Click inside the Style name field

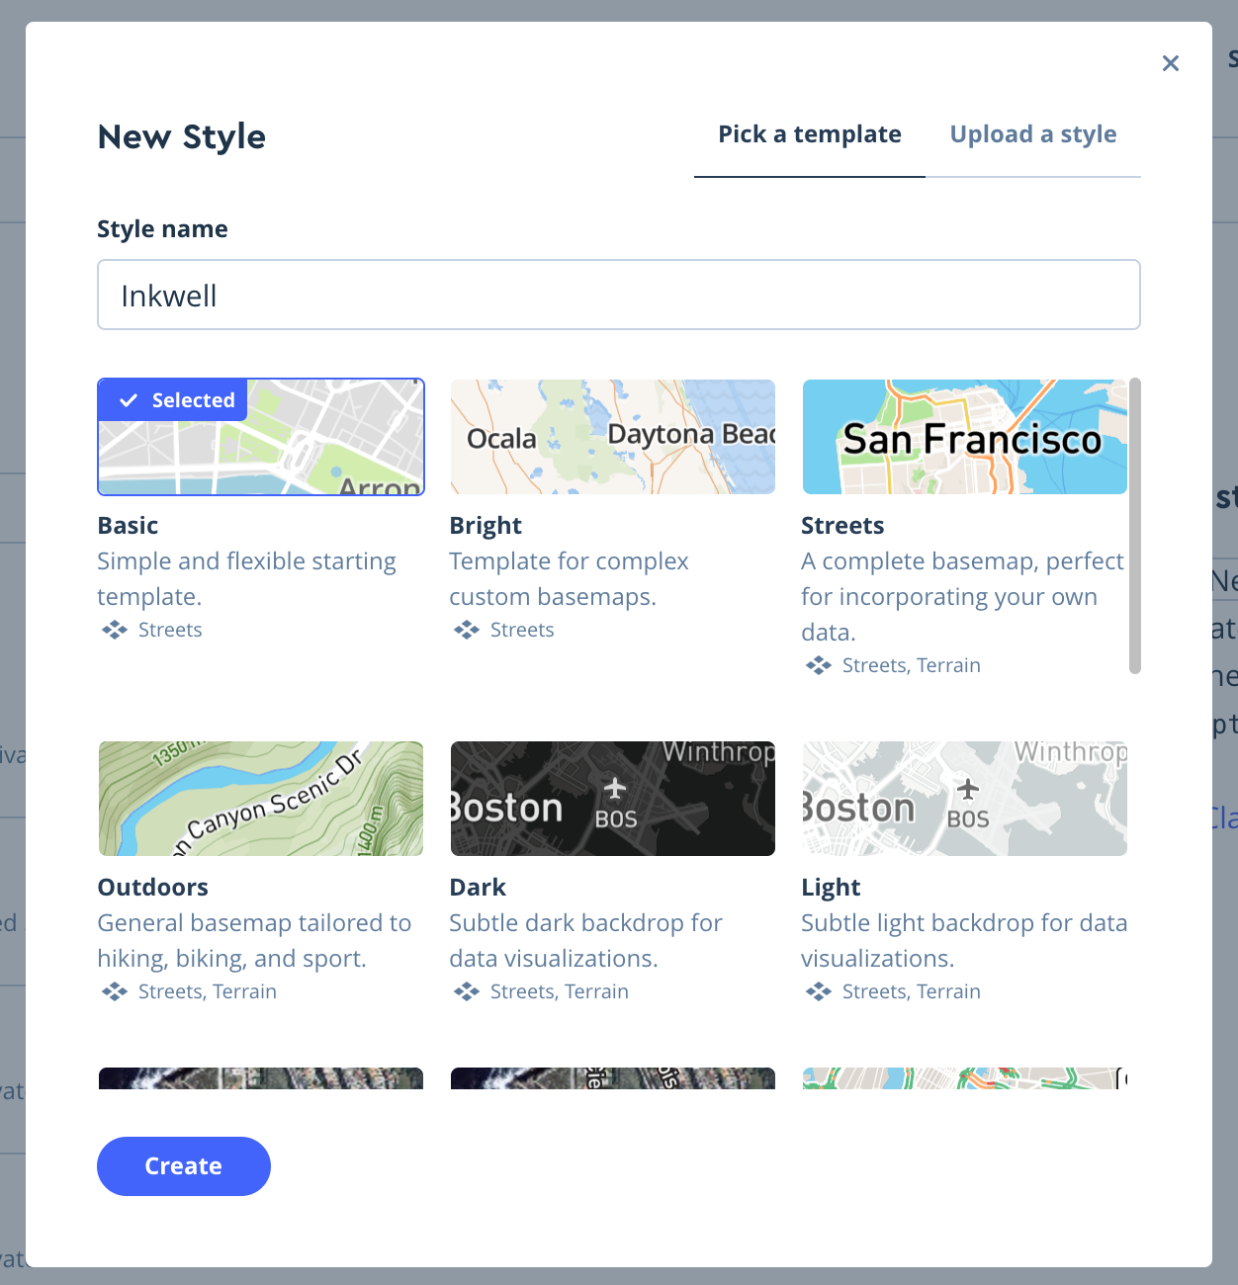coord(618,295)
